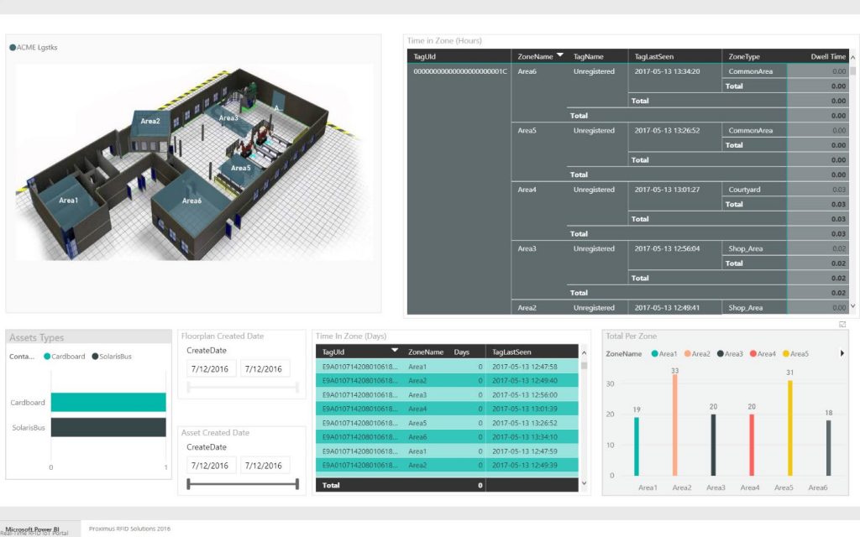The height and width of the screenshot is (537, 860).
Task: Click the SolarisBus legend dot in Assets Types
Action: [95, 357]
